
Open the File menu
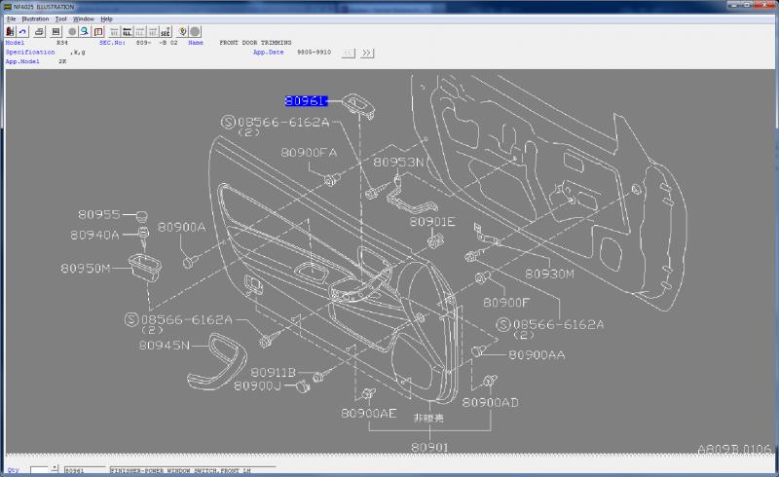tap(12, 18)
